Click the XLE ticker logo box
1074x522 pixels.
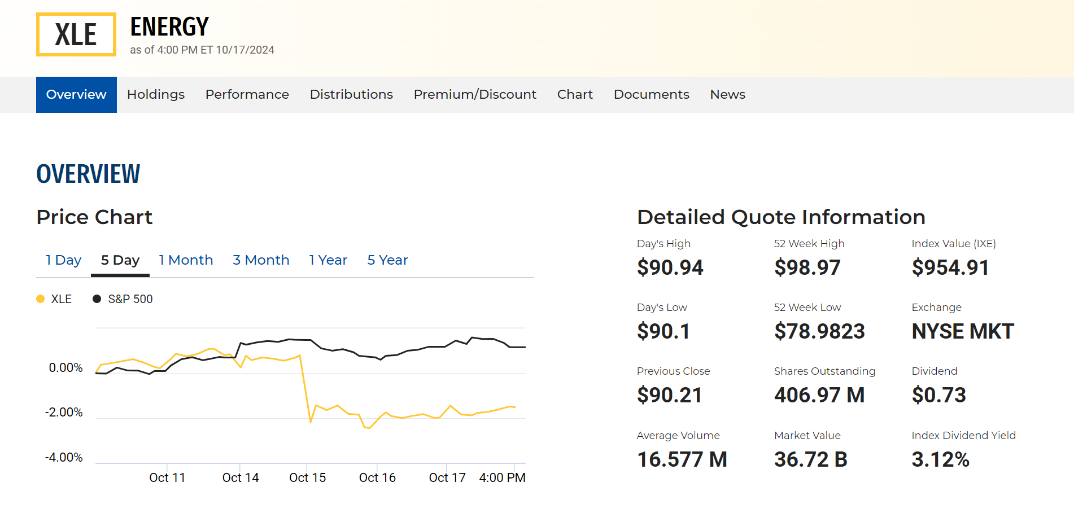(x=76, y=34)
